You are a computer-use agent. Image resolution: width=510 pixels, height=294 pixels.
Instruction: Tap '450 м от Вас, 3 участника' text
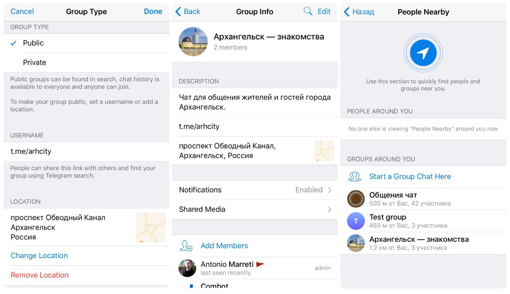click(408, 226)
